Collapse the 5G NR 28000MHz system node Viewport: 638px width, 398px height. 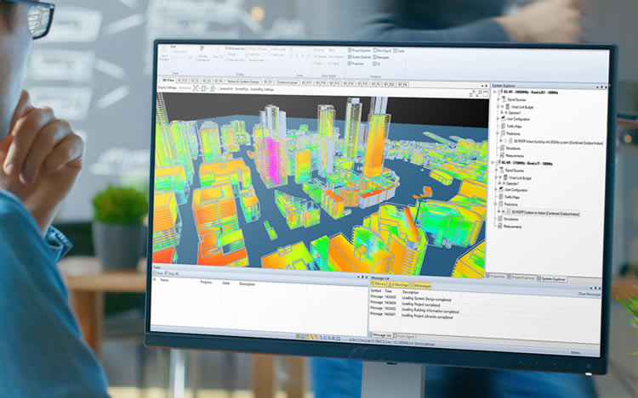[x=495, y=92]
